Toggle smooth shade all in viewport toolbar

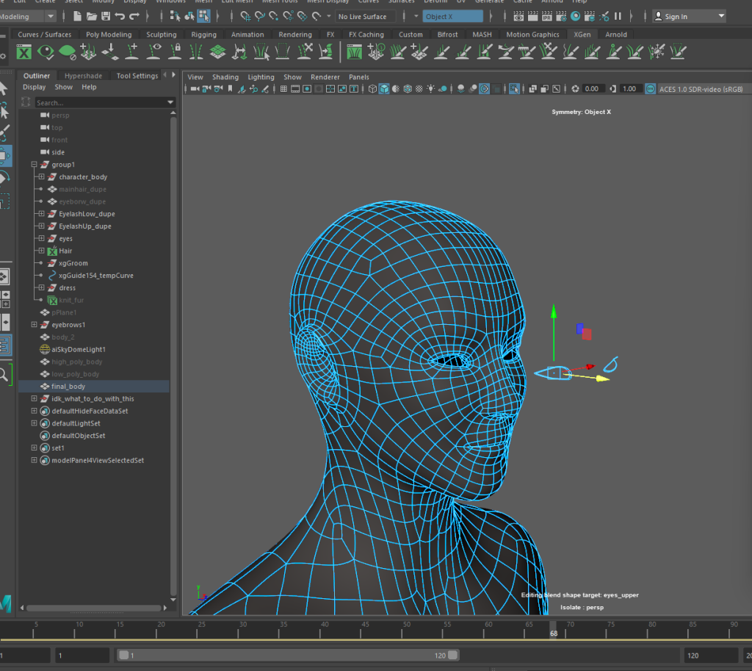tap(384, 89)
